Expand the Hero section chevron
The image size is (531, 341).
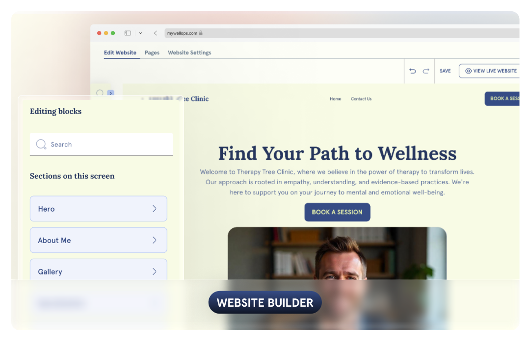tap(155, 209)
